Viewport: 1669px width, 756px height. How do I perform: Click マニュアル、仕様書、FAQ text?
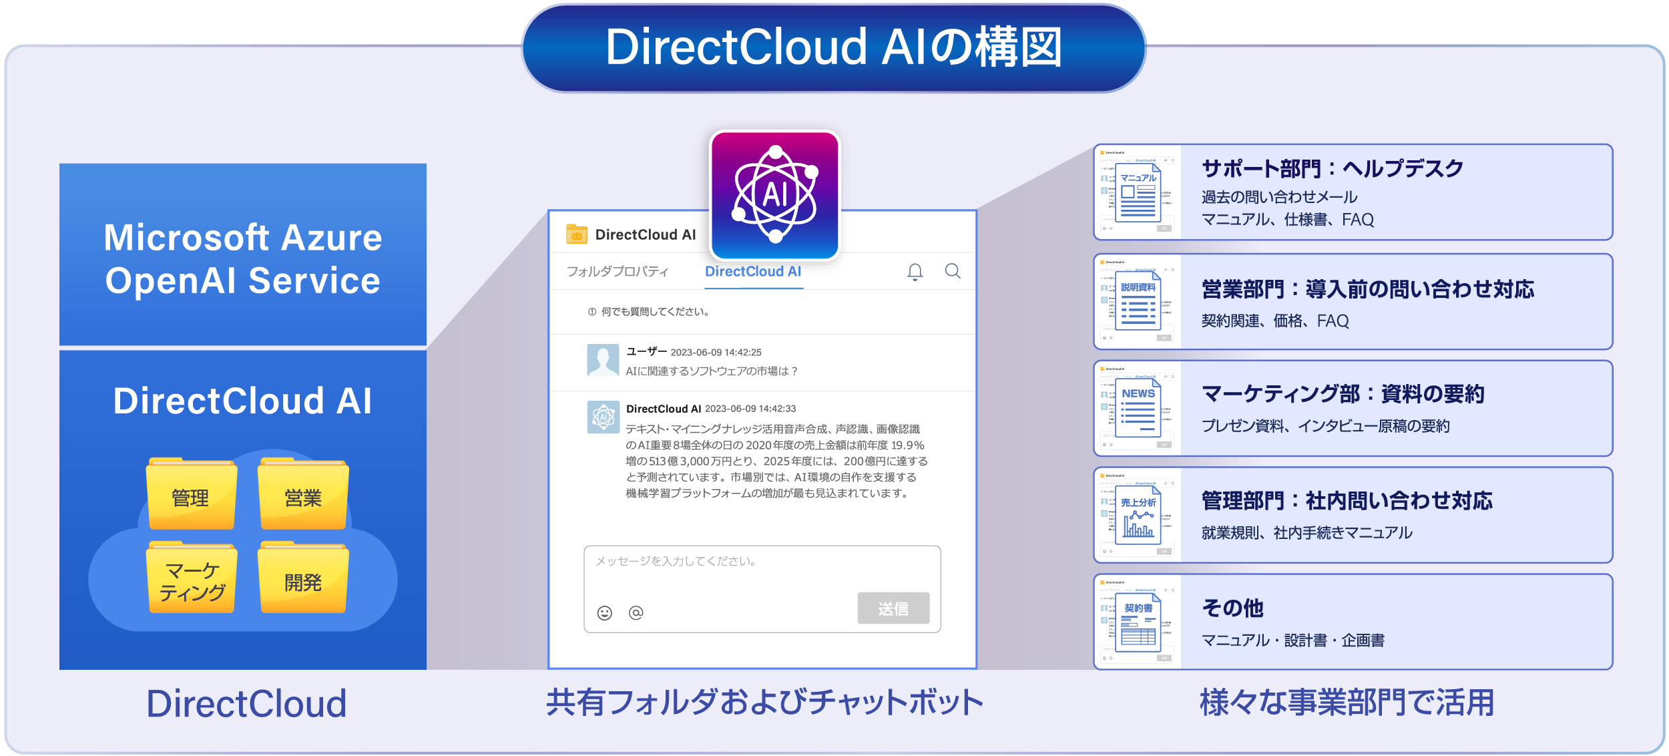1288,220
